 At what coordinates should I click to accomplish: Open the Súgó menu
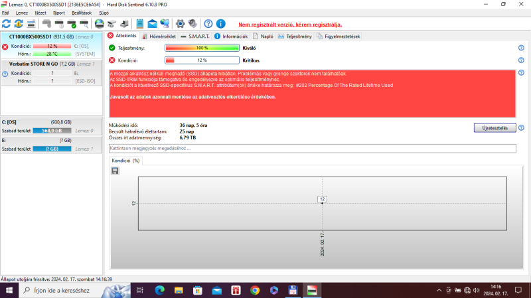[x=104, y=13]
